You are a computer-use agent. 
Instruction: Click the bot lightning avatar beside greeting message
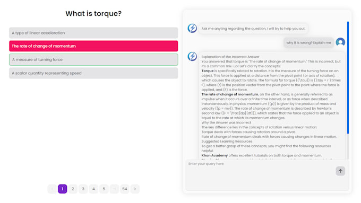(192, 28)
